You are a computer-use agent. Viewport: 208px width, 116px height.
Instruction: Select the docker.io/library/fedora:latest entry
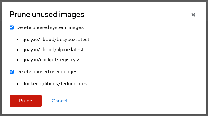point(56,84)
